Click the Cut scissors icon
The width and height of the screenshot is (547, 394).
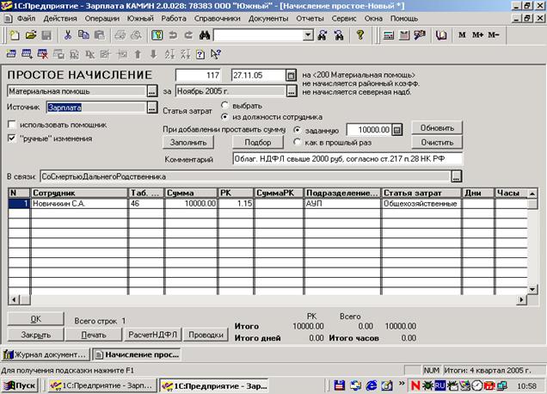click(x=69, y=35)
